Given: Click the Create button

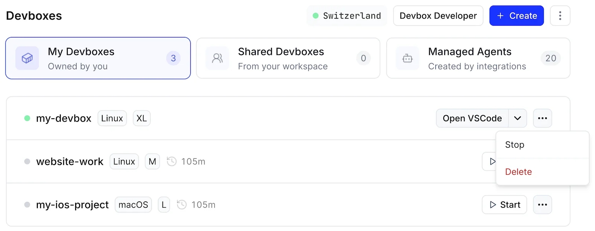Looking at the screenshot, I should pos(517,16).
